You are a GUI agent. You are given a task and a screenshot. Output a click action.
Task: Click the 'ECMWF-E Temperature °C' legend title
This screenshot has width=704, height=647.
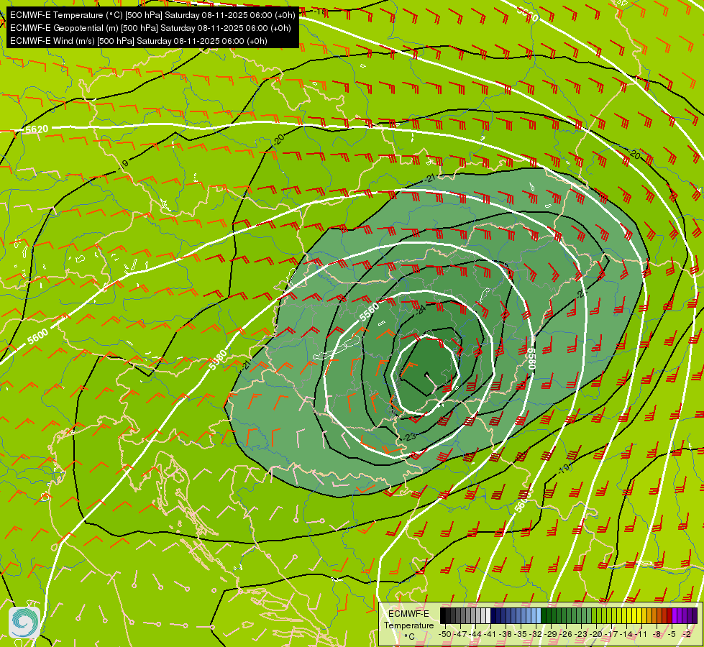[x=409, y=625]
